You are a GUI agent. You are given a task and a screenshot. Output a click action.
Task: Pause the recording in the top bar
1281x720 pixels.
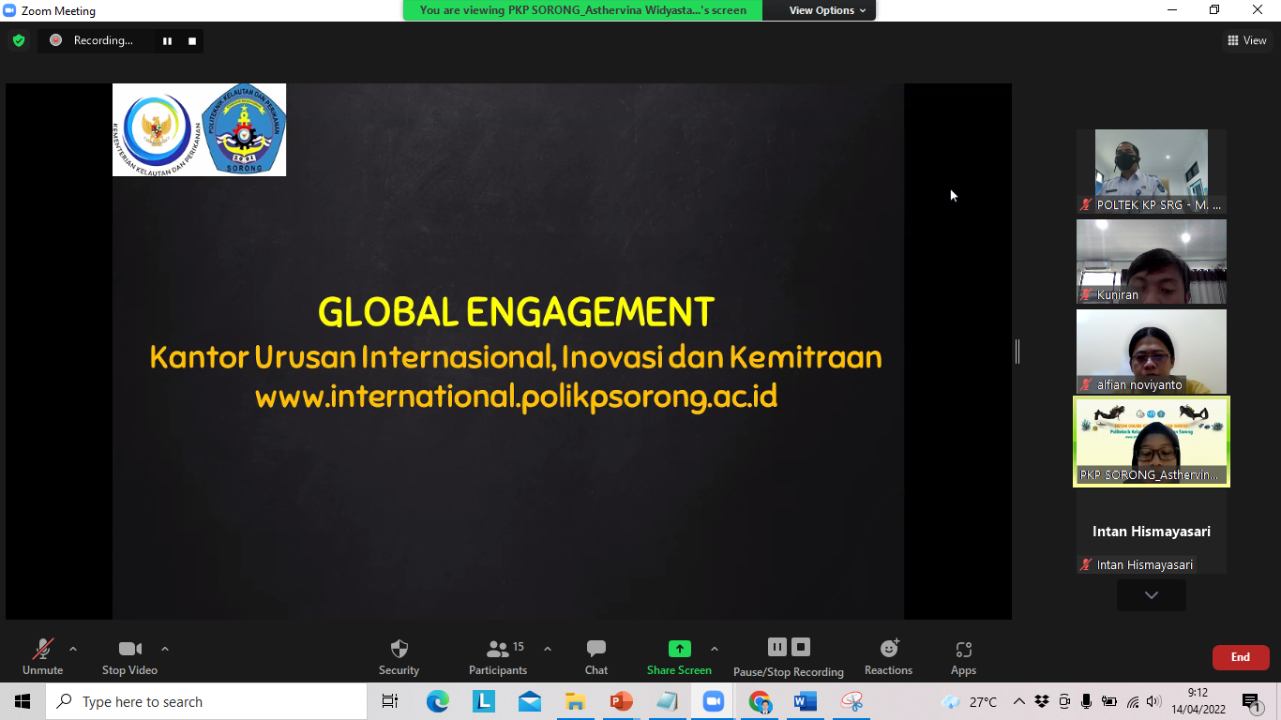click(168, 40)
